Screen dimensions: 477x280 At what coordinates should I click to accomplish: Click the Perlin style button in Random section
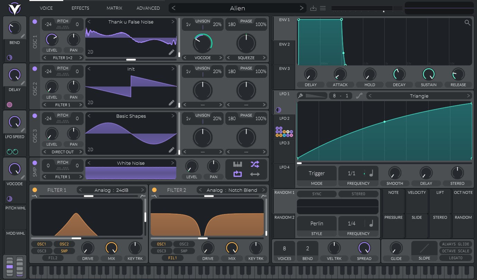(x=316, y=223)
